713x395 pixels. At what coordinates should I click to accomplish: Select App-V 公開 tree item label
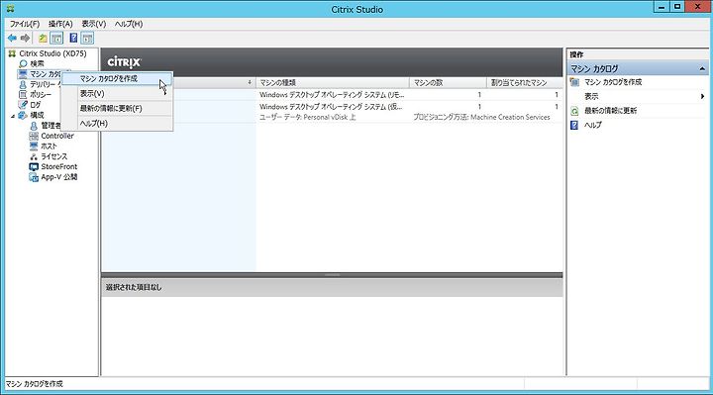pyautogui.click(x=59, y=177)
